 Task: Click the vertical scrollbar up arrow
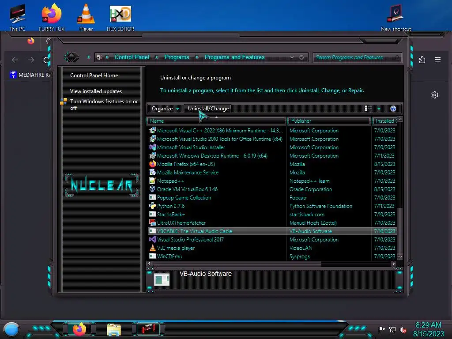click(400, 119)
